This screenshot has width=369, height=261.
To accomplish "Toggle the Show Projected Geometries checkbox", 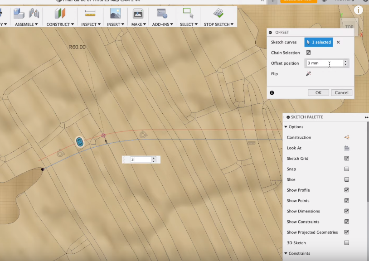I will click(347, 232).
